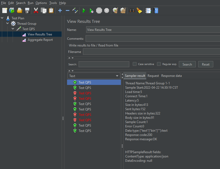Image resolution: width=220 pixels, height=169 pixels.
Task: Click collapse arrows below Filename field
Action: pos(71,58)
